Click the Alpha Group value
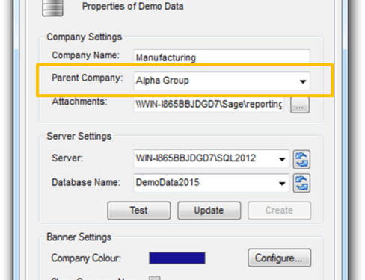This screenshot has width=365, height=280. (x=162, y=81)
